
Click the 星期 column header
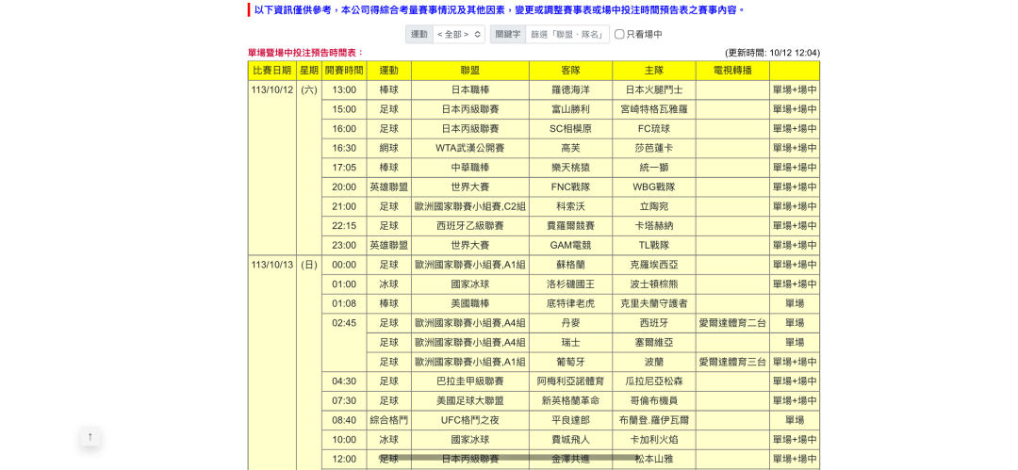pyautogui.click(x=309, y=70)
